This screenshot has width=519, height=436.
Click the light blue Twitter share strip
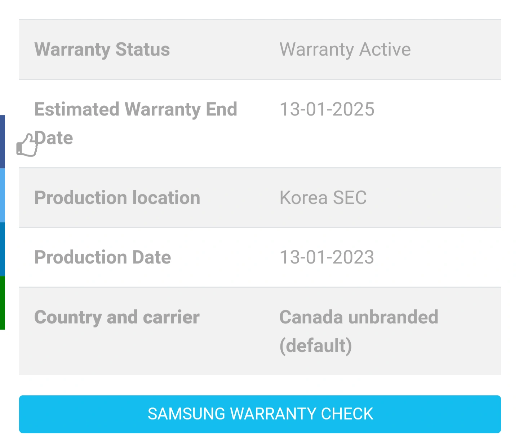pos(2,195)
